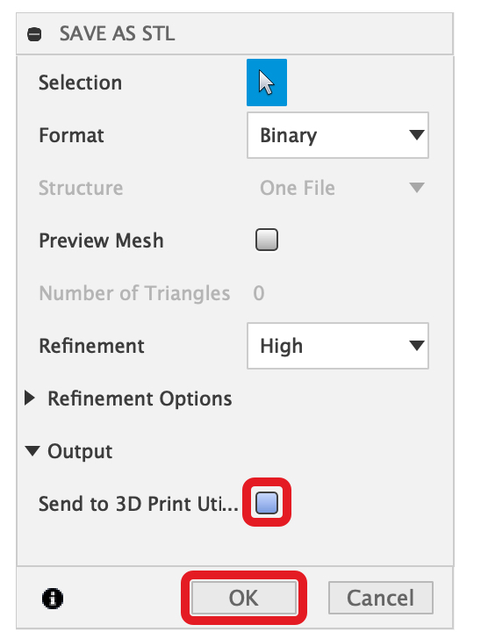Image resolution: width=481 pixels, height=639 pixels.
Task: Click the Cancel button
Action: (381, 598)
